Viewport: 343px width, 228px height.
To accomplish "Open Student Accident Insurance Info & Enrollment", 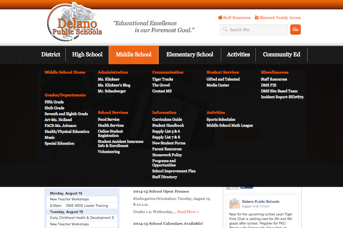I will [x=121, y=144].
